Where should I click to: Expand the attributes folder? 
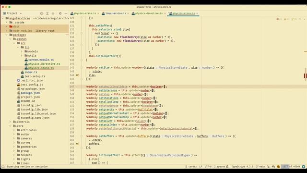(14, 130)
